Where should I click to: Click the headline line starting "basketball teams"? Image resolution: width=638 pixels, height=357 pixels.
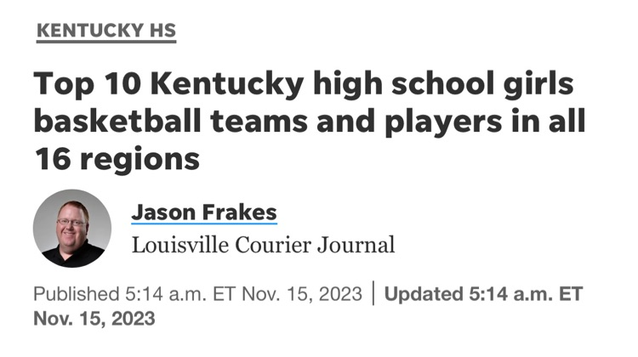310,121
